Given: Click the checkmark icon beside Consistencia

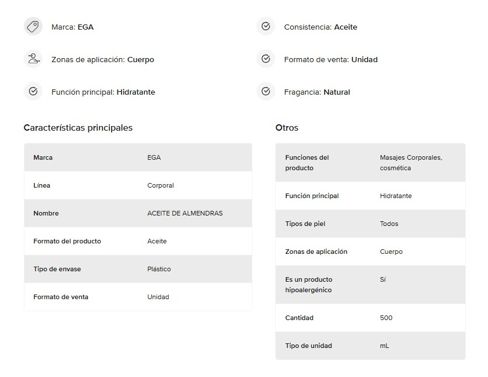Looking at the screenshot, I should coord(265,26).
